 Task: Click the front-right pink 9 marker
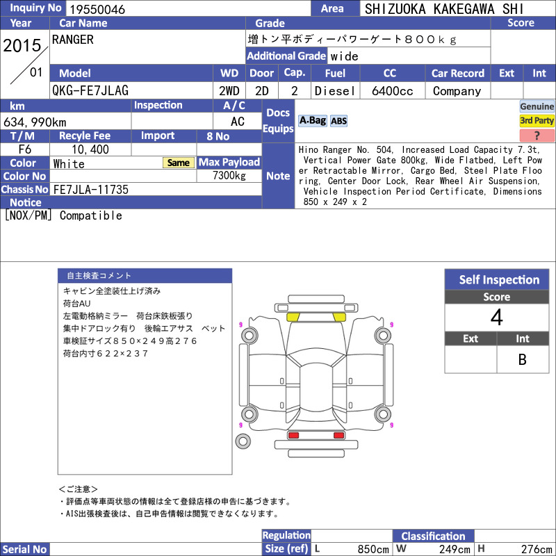point(391,325)
